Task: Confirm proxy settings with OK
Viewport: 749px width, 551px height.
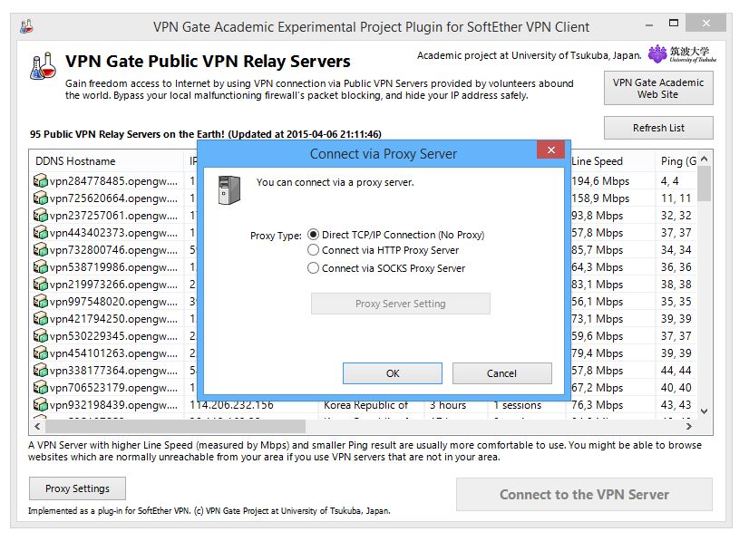Action: click(393, 372)
